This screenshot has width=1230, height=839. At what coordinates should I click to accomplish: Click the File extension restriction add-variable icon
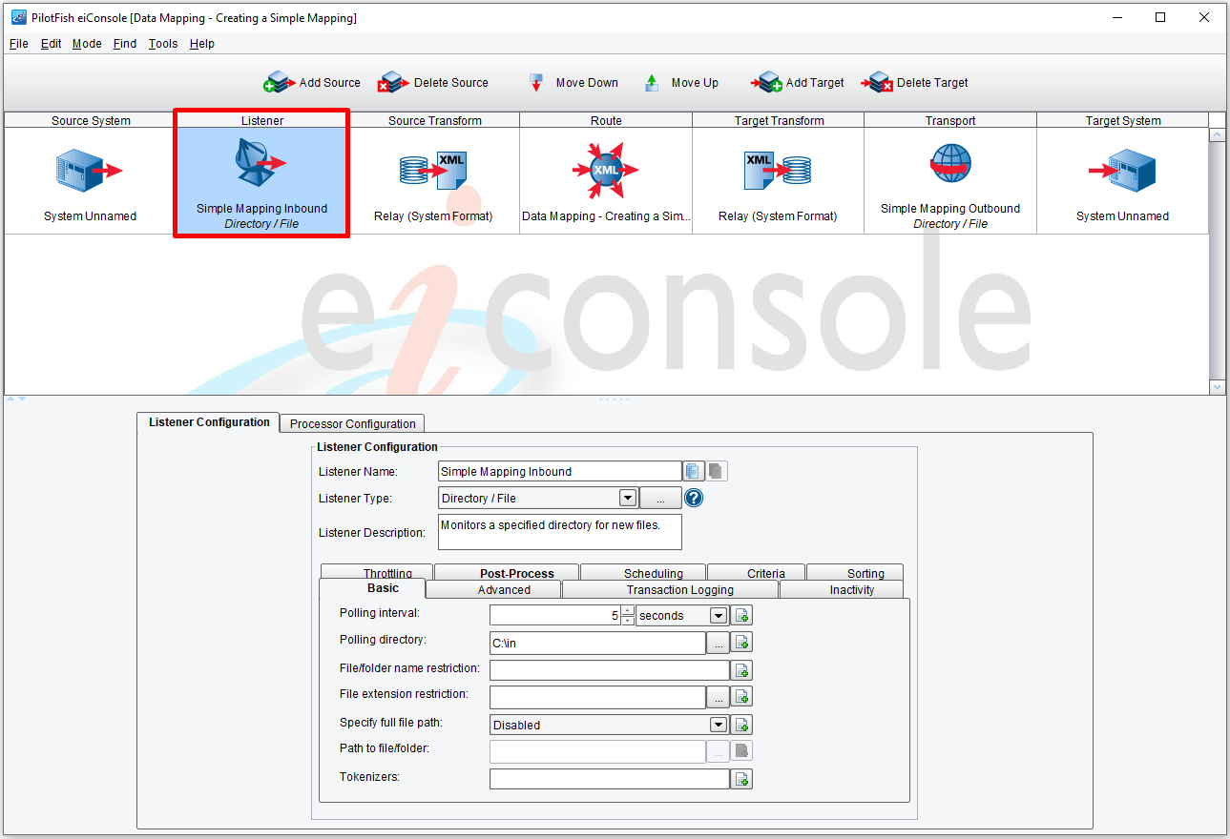tap(742, 697)
